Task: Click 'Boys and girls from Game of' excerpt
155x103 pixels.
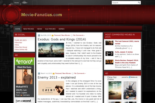Action: (x=126, y=65)
